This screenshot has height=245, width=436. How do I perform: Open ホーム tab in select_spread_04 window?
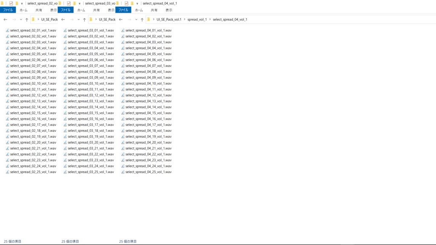coord(139,10)
